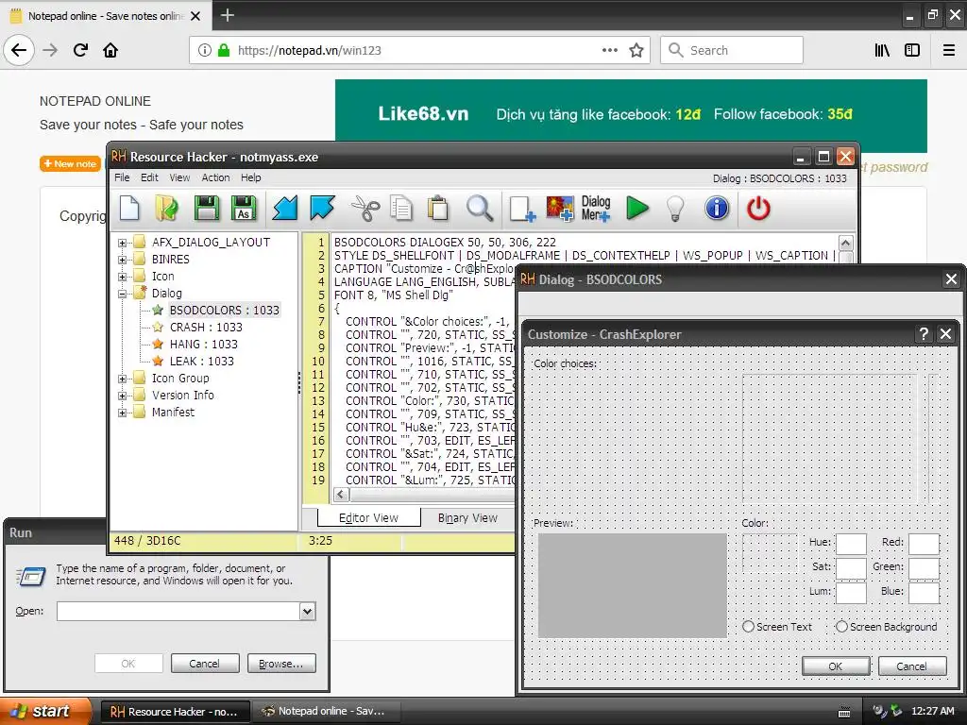Click Cancel in the Run dialog

pyautogui.click(x=205, y=664)
